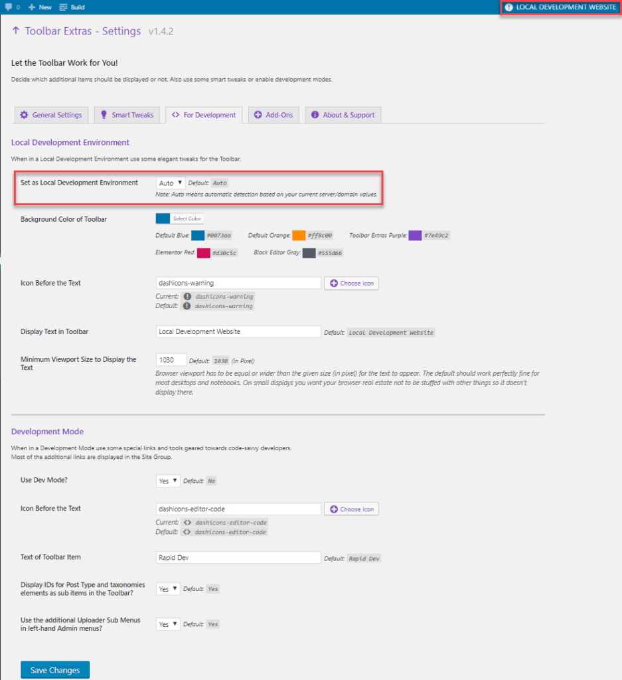Click the Local Development Environment heading
Image resolution: width=622 pixels, height=680 pixels.
(70, 142)
